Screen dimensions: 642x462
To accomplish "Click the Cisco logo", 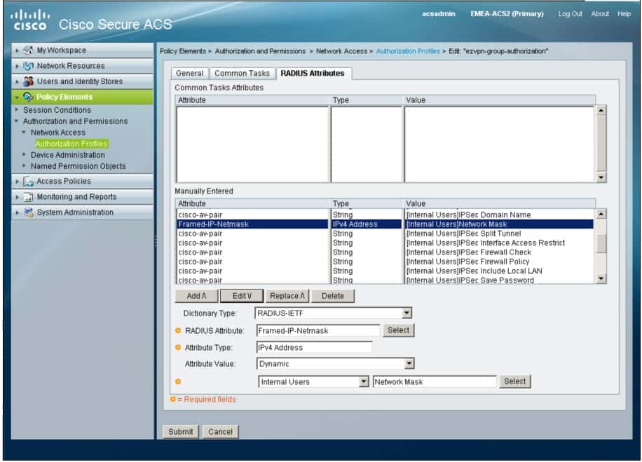I will point(30,20).
